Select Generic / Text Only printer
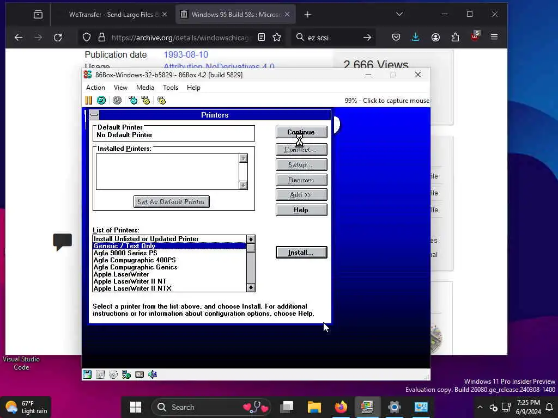 point(169,246)
